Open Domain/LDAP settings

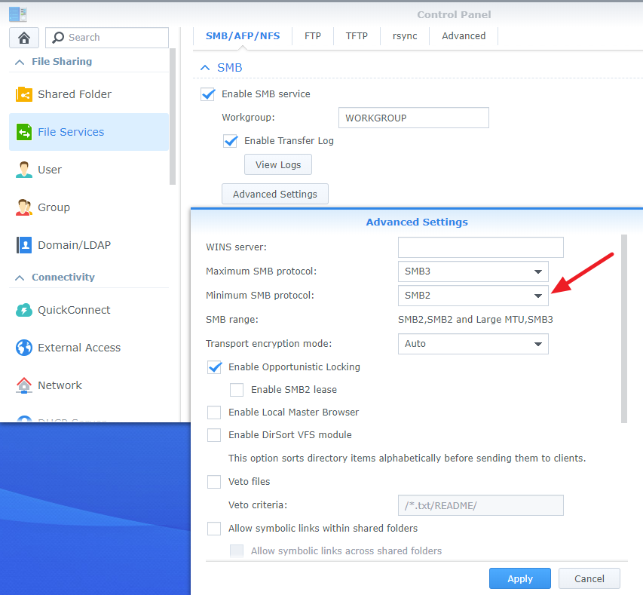click(x=89, y=245)
